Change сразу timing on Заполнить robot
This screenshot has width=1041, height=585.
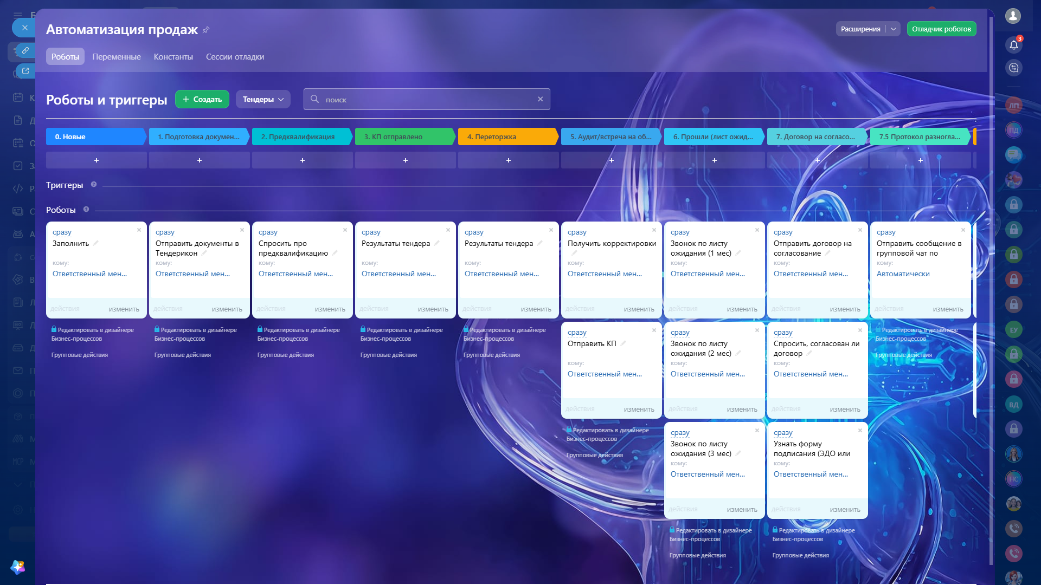[62, 232]
